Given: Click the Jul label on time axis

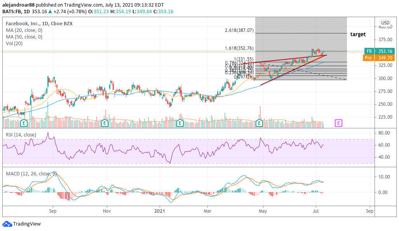Looking at the screenshot, I should coord(316,211).
